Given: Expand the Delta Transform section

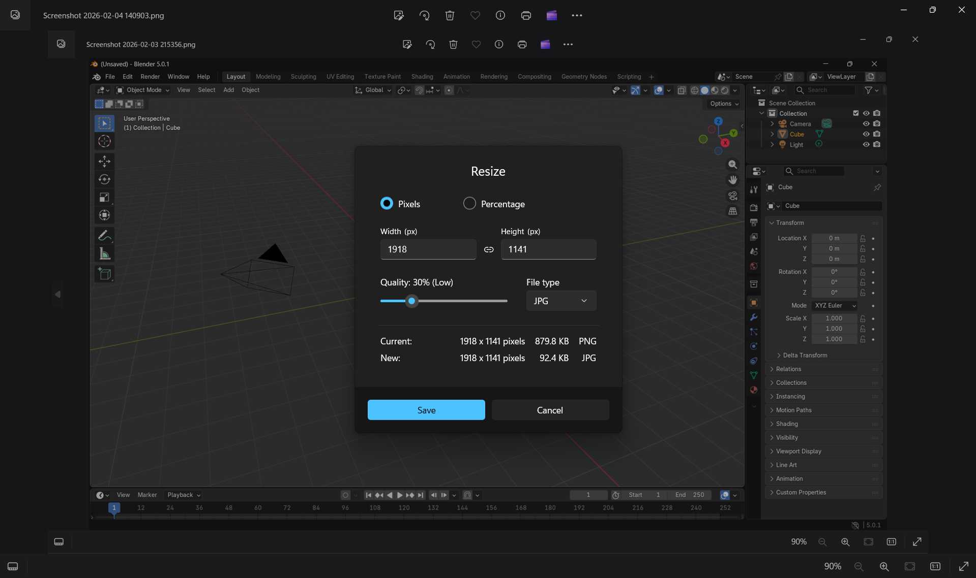Looking at the screenshot, I should (x=803, y=355).
